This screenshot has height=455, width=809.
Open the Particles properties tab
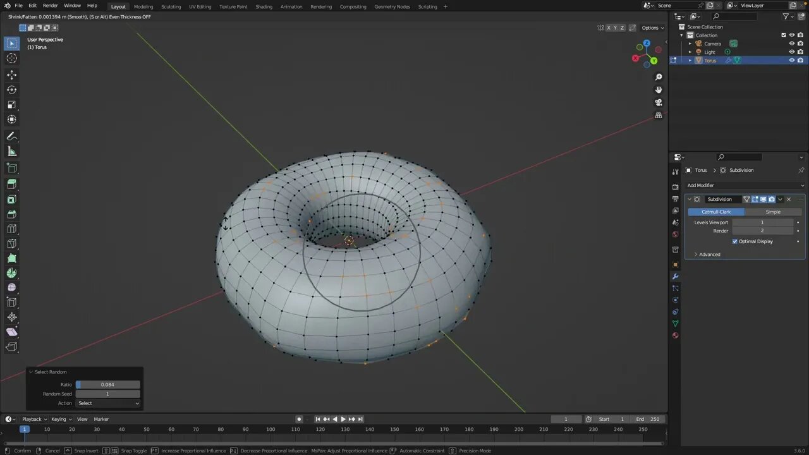[x=675, y=288]
